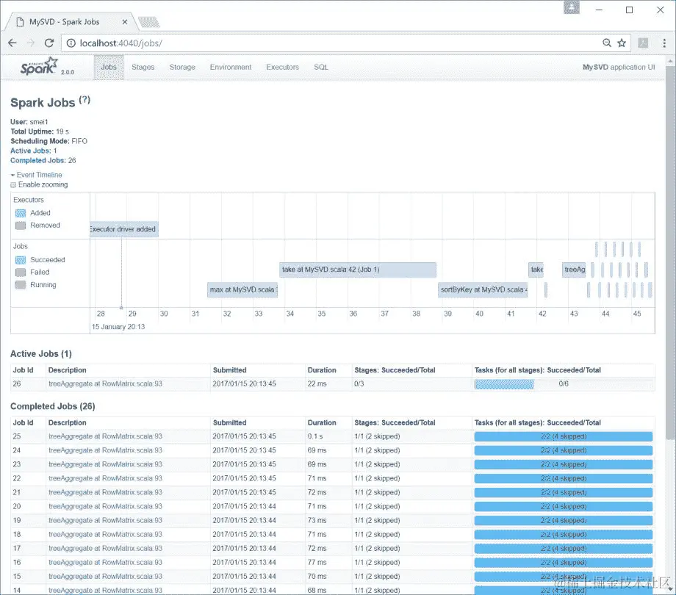676x595 pixels.
Task: Click the site info icon beside localhost
Action: click(71, 43)
